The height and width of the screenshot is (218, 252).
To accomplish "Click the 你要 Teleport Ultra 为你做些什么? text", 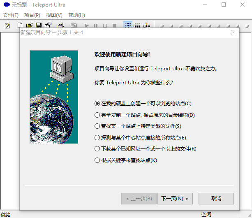I will [x=134, y=83].
